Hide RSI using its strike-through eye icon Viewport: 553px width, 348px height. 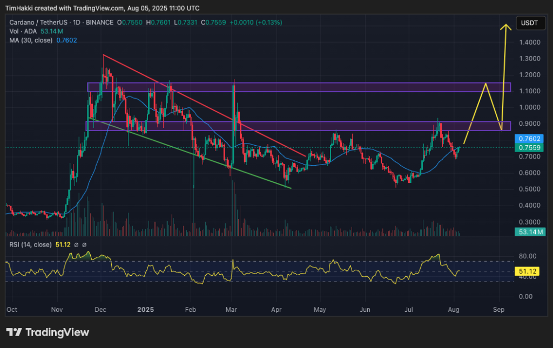76,244
